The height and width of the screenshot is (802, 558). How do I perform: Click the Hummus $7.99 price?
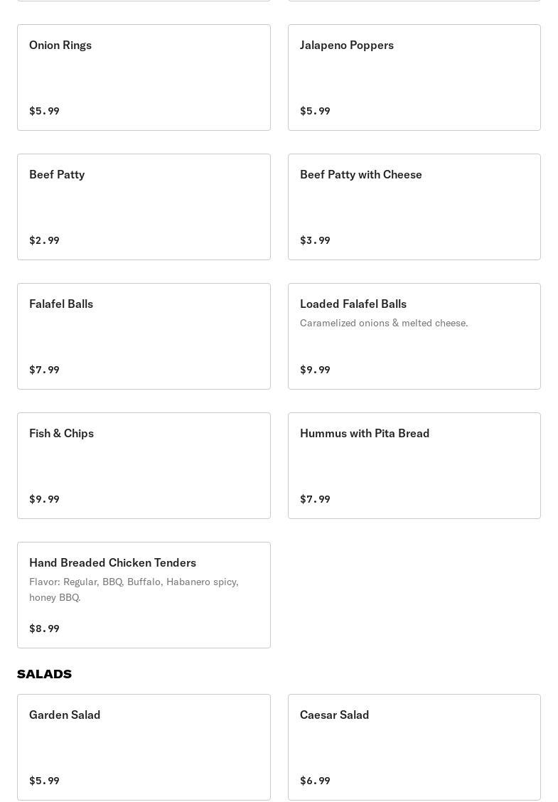(315, 499)
